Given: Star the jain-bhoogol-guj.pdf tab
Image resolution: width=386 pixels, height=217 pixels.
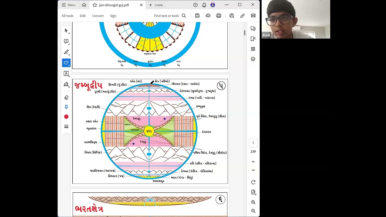Looking at the screenshot, I should (x=95, y=5).
